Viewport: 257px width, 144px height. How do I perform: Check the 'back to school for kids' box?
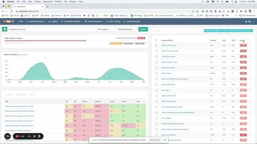click(x=156, y=51)
